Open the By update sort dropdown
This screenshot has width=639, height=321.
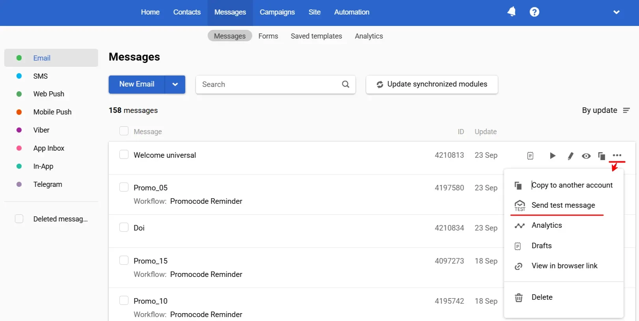605,111
